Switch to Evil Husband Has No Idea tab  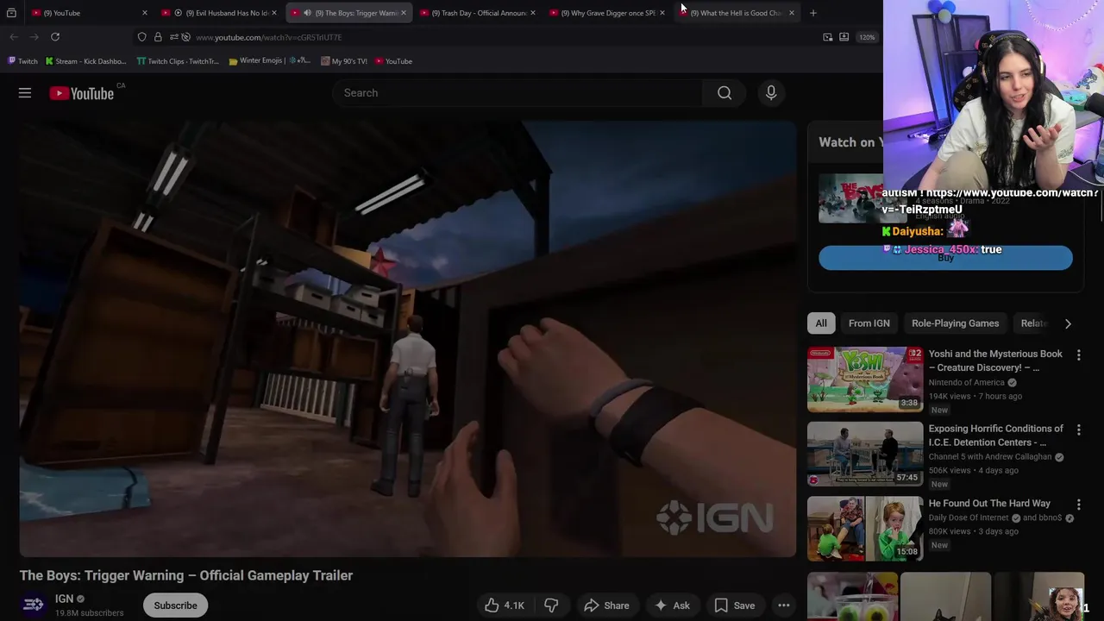pyautogui.click(x=220, y=13)
